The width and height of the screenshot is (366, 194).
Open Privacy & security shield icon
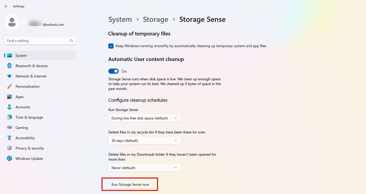[10, 148]
